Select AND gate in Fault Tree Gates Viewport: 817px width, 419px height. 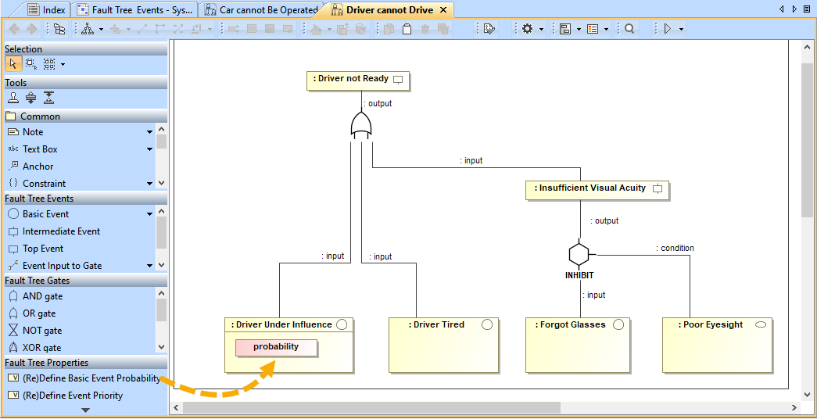(43, 296)
